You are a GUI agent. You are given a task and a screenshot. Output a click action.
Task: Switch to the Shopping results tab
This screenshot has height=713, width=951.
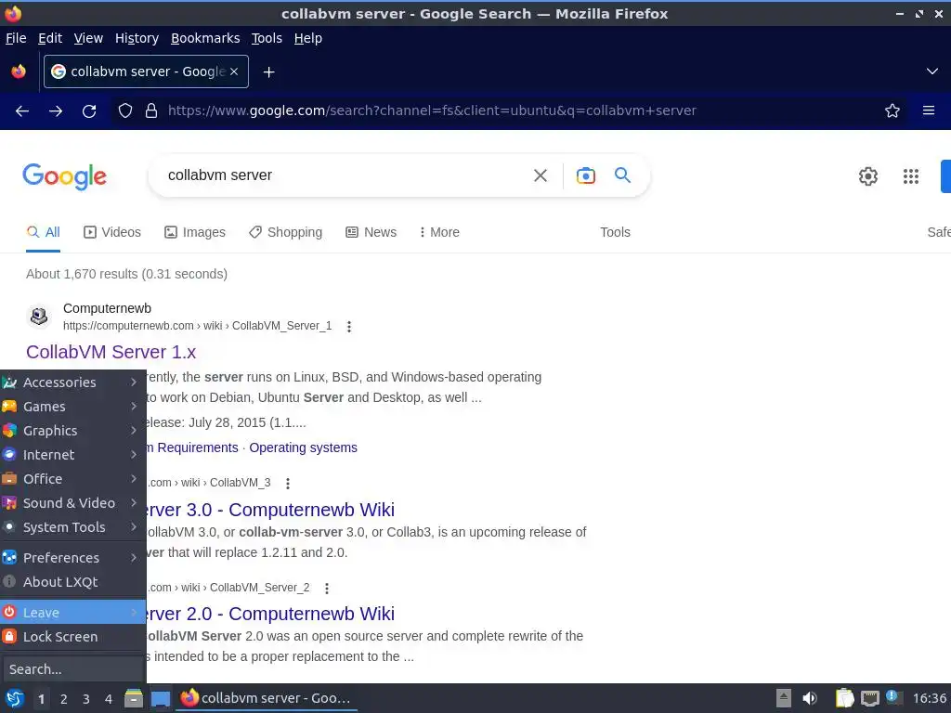click(x=286, y=233)
